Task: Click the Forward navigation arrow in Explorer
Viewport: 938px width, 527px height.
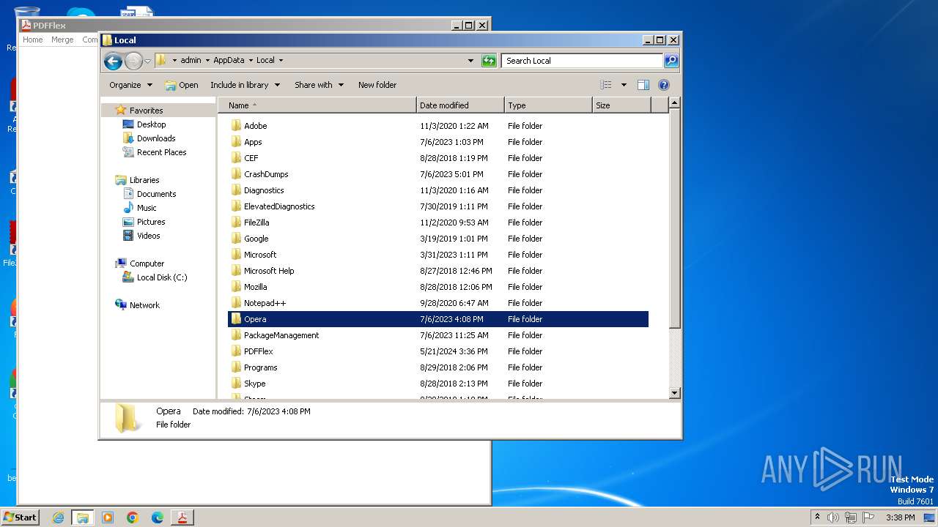Action: 133,61
